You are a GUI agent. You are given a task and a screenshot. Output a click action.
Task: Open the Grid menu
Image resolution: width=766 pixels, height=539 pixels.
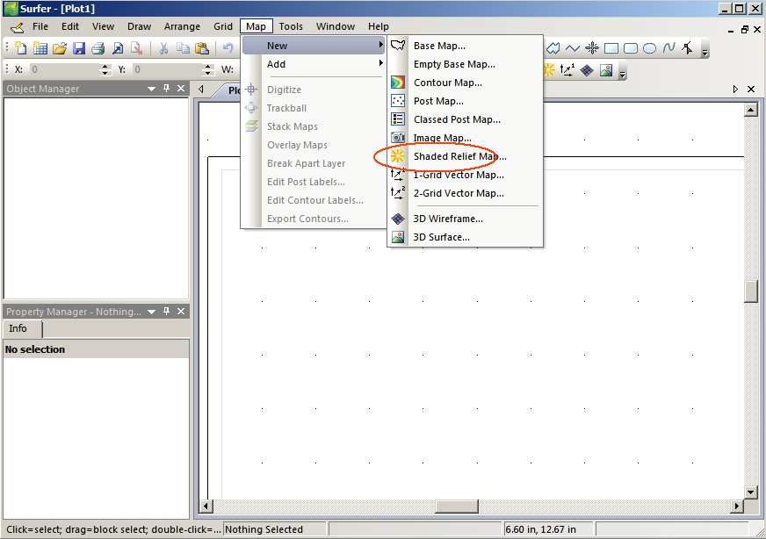click(x=223, y=26)
